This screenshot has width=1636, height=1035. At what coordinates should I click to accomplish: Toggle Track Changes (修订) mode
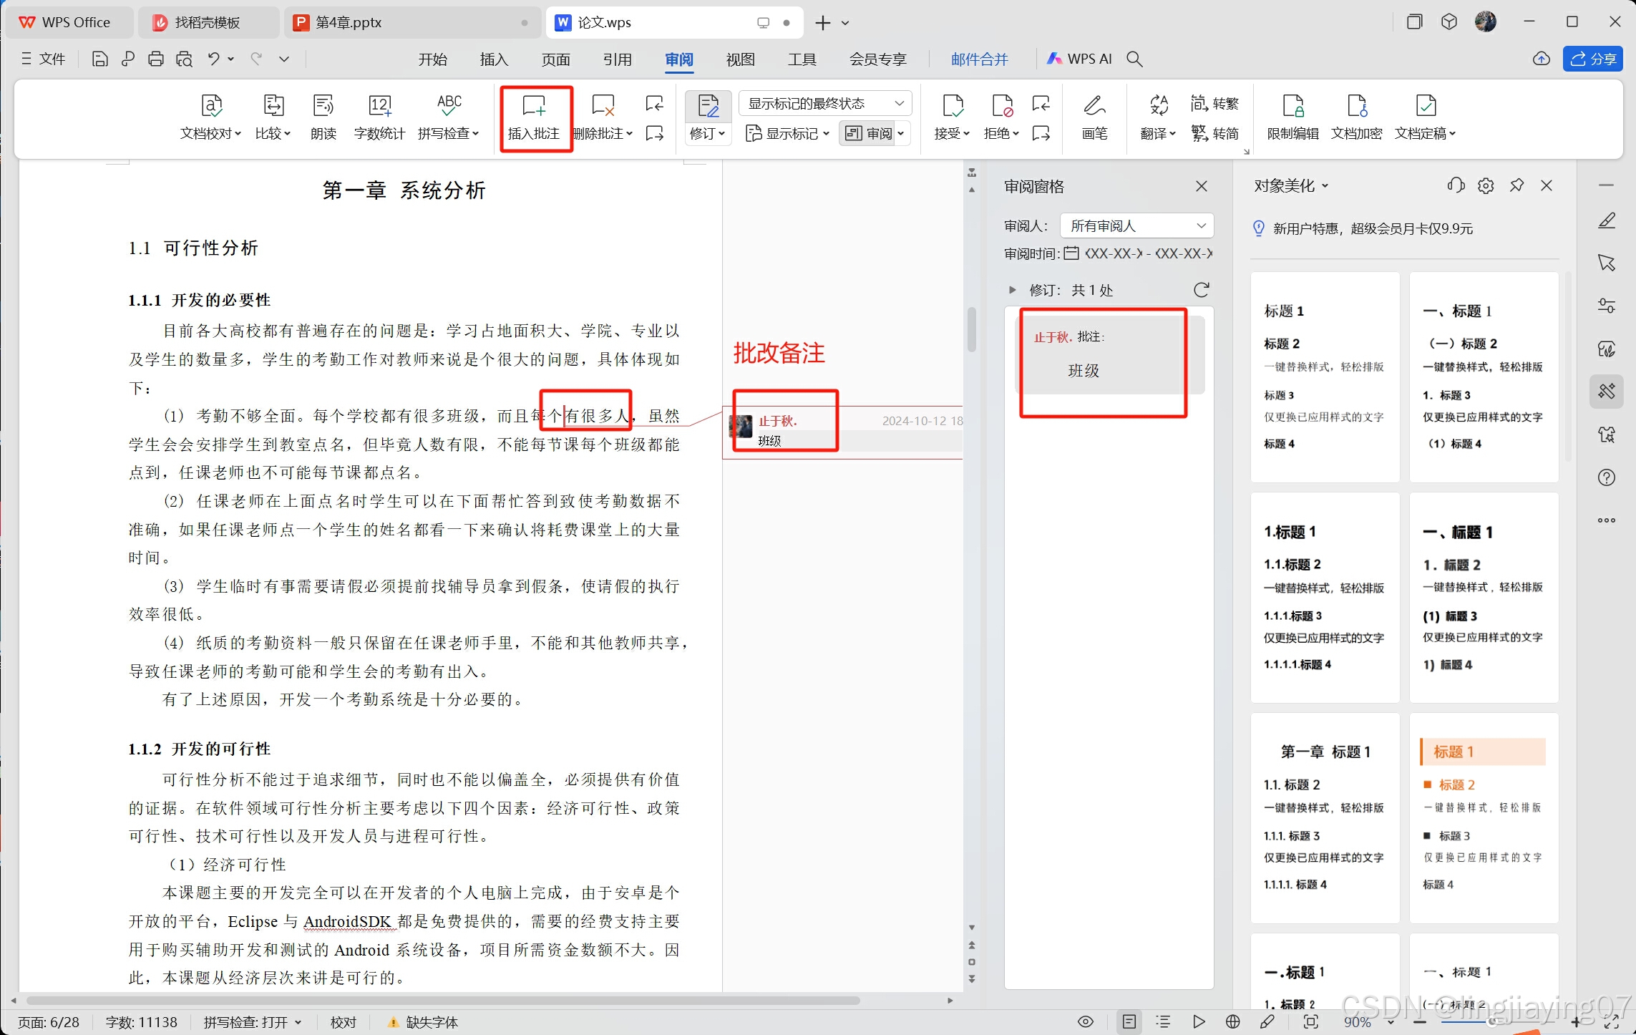(707, 107)
